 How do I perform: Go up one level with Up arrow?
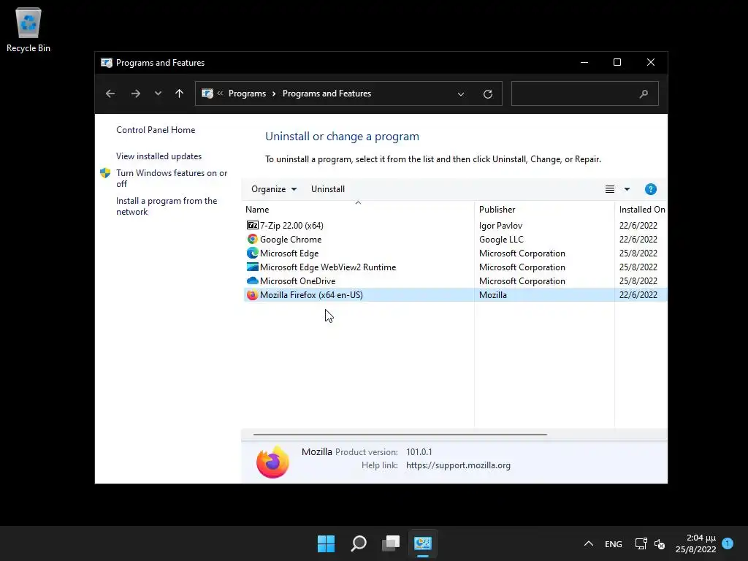coord(180,94)
